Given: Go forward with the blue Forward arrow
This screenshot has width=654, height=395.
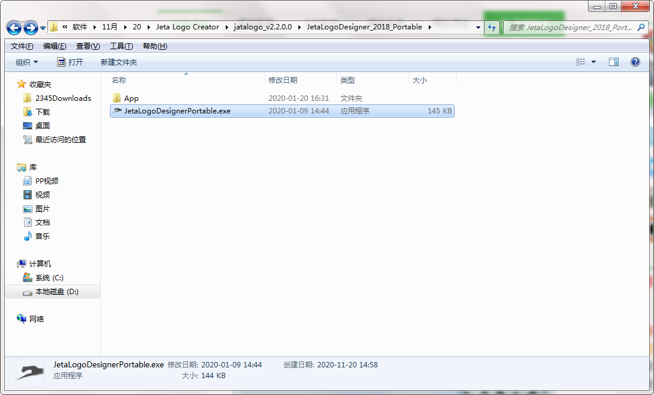Looking at the screenshot, I should 31,28.
